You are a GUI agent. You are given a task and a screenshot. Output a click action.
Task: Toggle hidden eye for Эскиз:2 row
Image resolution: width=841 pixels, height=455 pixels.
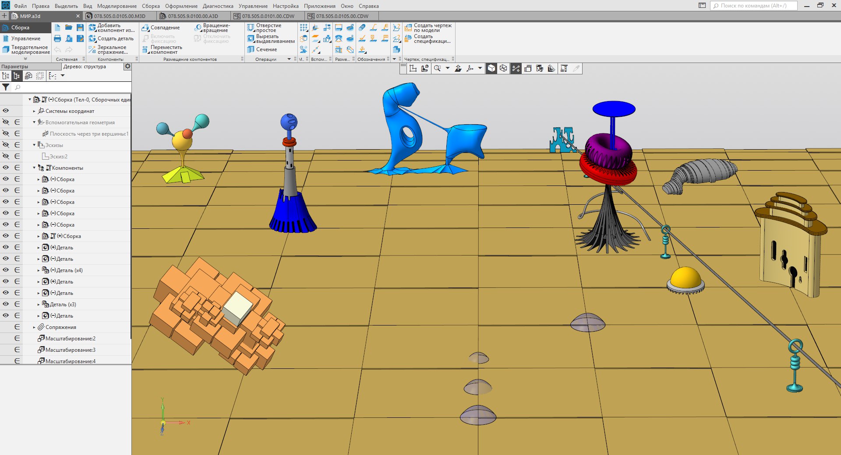[x=6, y=156]
